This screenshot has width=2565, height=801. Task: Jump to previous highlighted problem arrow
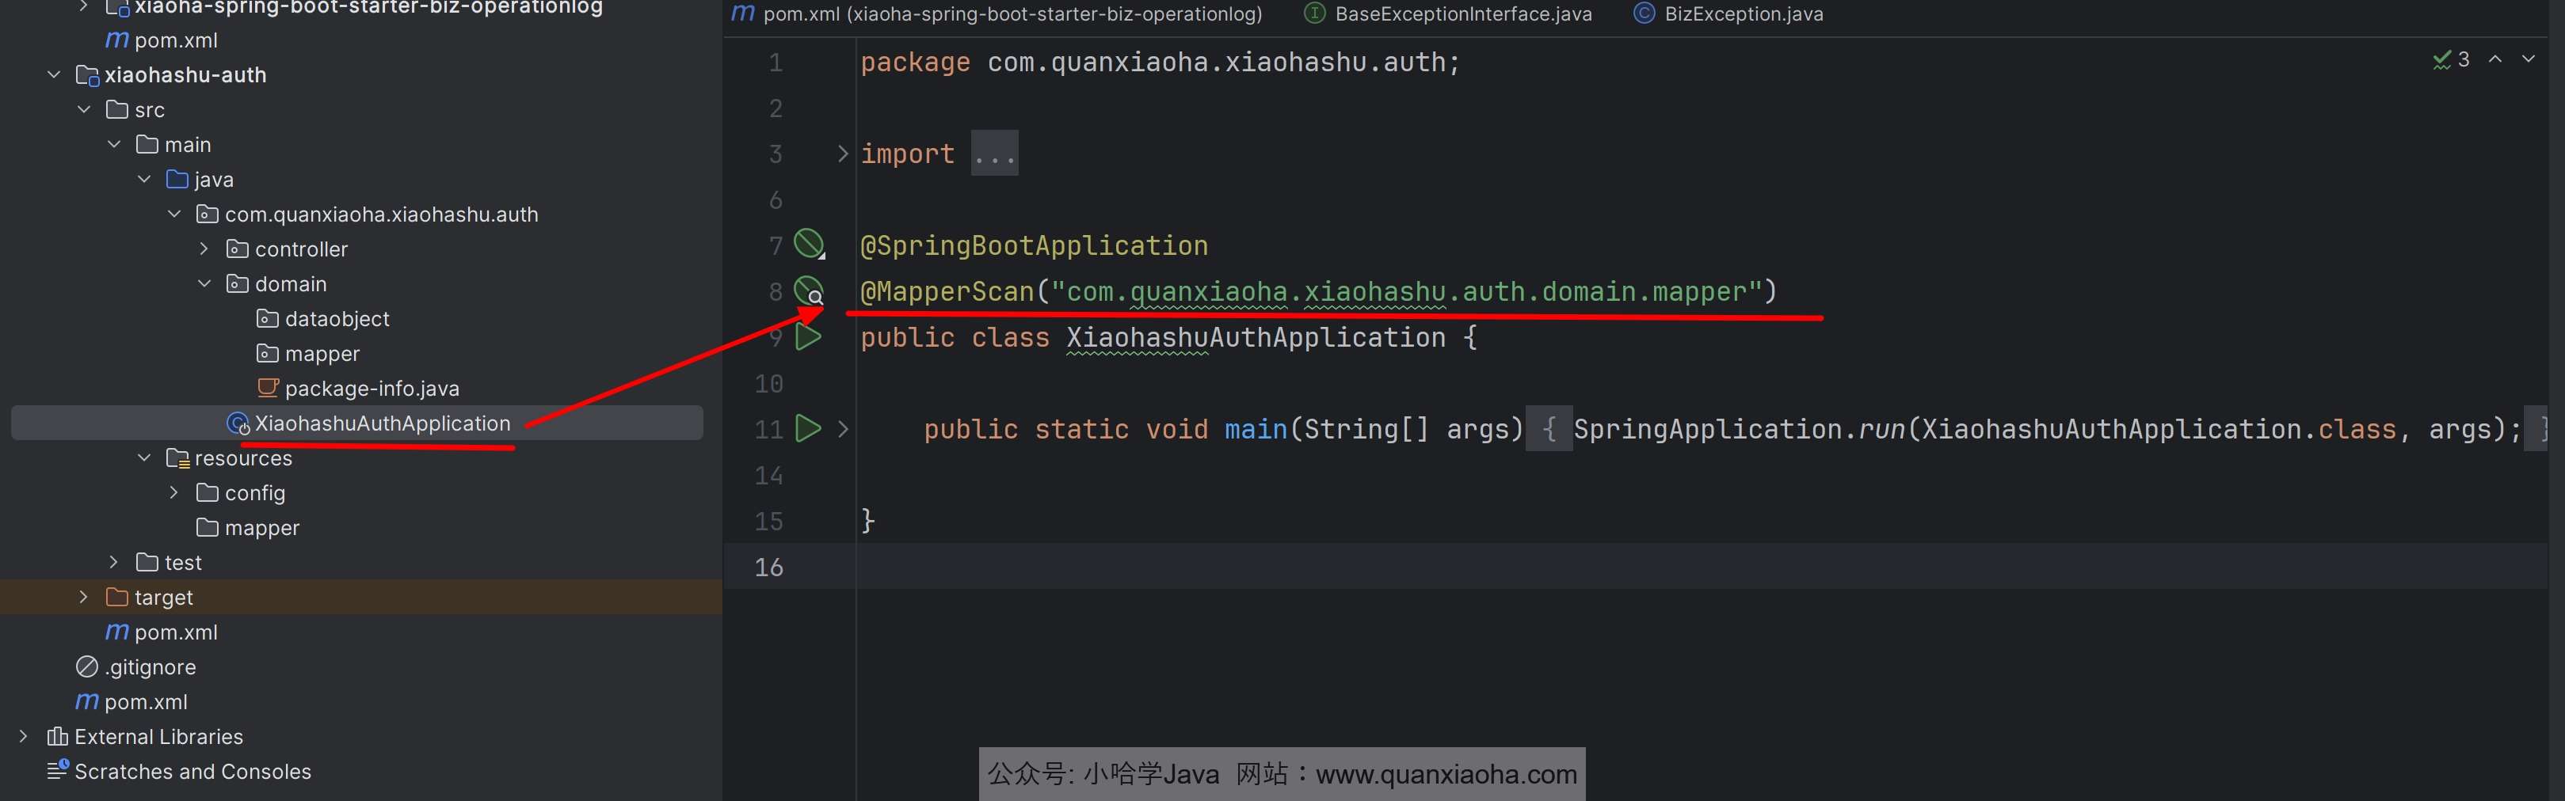click(x=2495, y=59)
